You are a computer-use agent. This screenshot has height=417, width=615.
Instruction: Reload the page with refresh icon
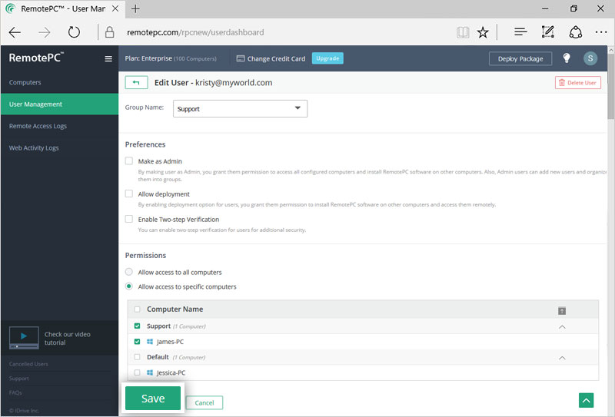74,31
